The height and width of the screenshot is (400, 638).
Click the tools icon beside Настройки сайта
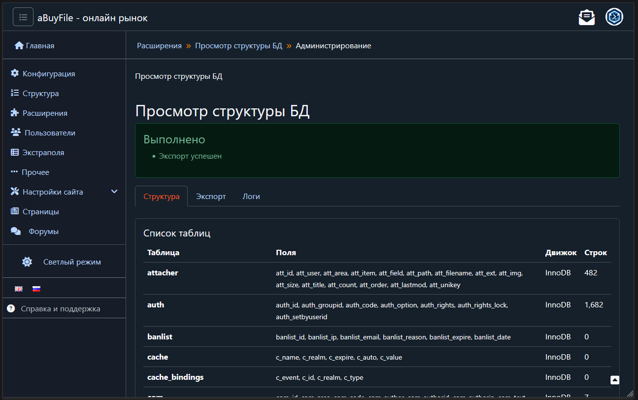point(15,192)
